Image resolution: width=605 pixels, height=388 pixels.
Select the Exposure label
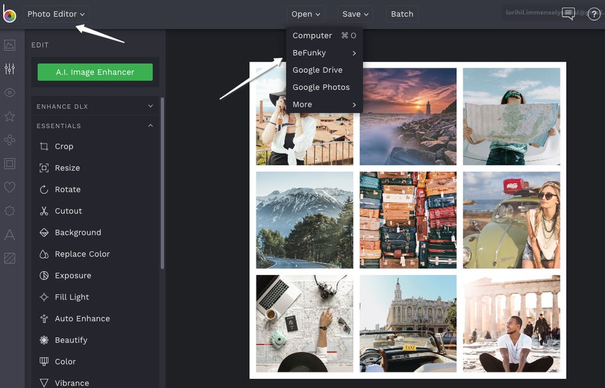(73, 276)
